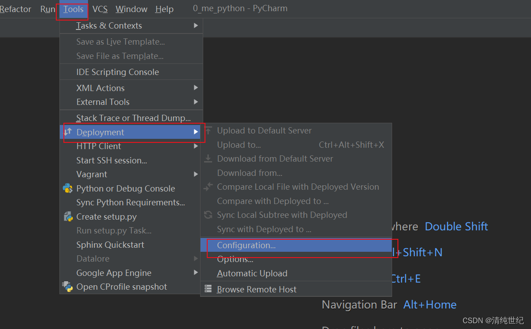This screenshot has height=329, width=531.
Task: Click the Upload to Default Server icon
Action: 208,131
